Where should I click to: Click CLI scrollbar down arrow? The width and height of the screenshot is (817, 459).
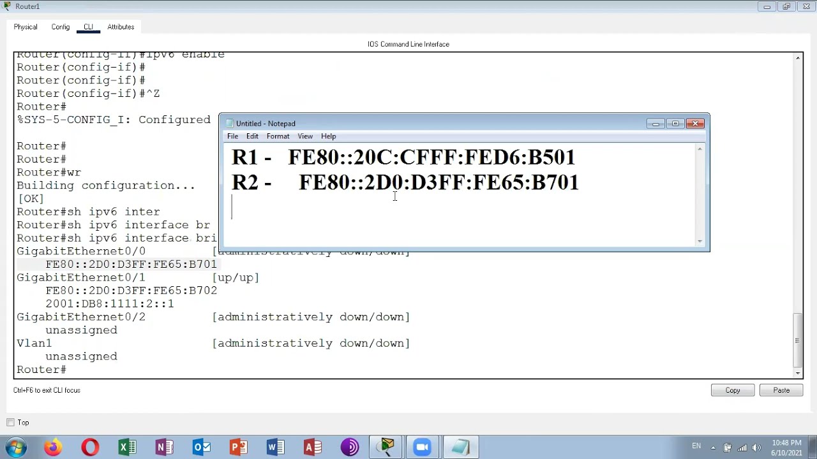coord(798,373)
